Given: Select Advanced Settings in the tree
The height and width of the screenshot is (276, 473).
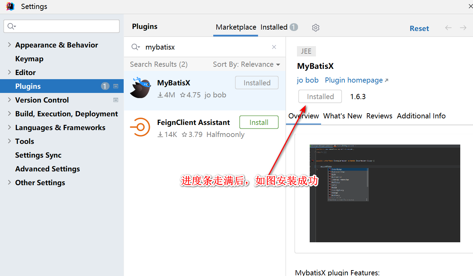Looking at the screenshot, I should click(48, 169).
